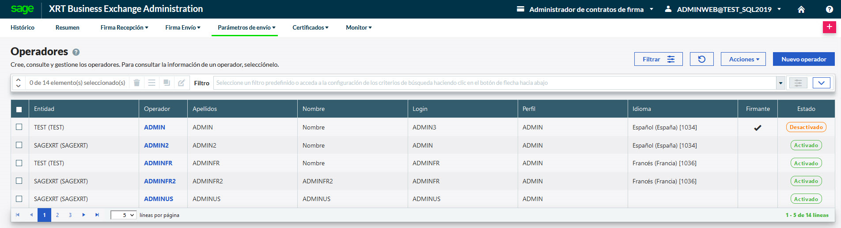Change the lines per page dropdown

[x=123, y=215]
